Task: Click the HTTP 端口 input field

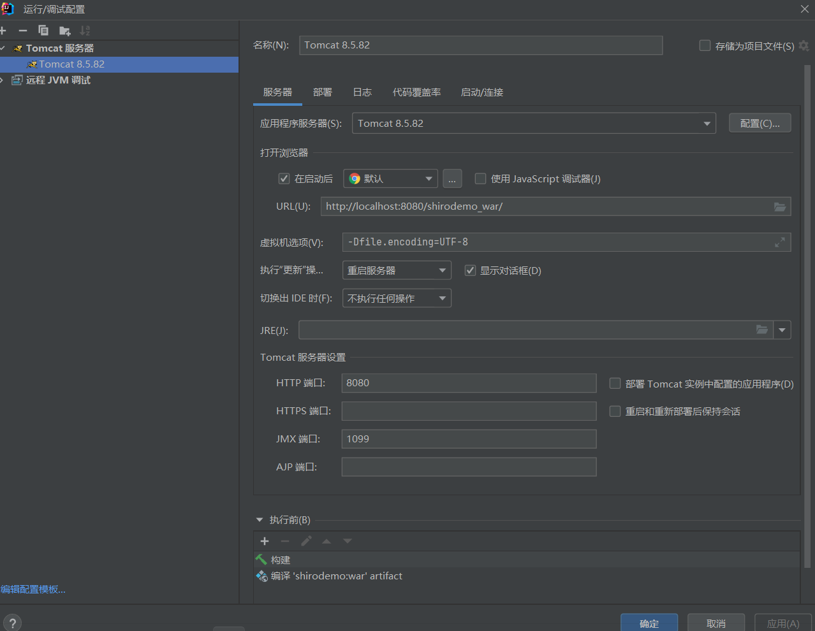Action: [x=469, y=383]
